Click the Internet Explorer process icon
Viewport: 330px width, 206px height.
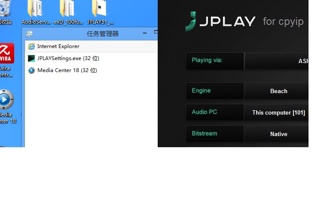tap(31, 46)
